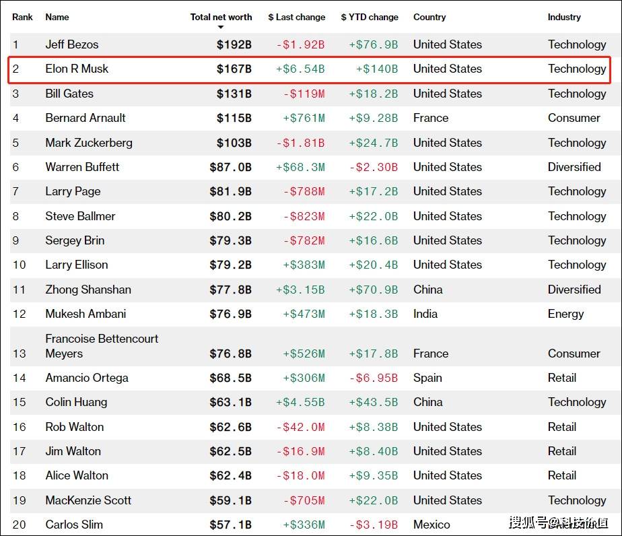Open Warren Buffett's profile
This screenshot has height=536, width=622.
(x=82, y=167)
